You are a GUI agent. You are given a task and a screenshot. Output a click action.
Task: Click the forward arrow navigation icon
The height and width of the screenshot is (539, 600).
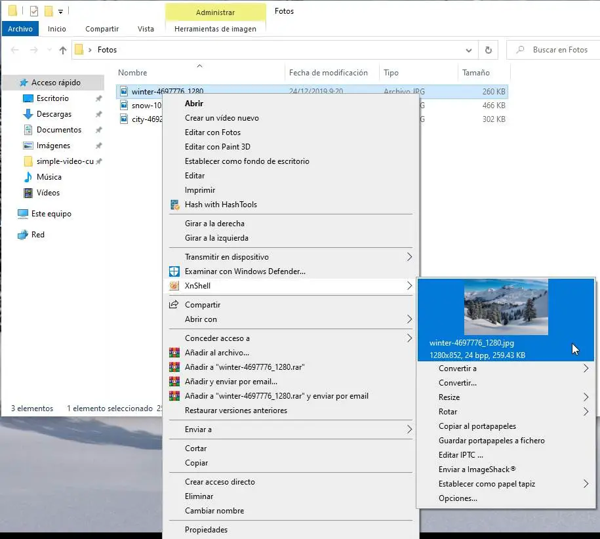(x=34, y=50)
